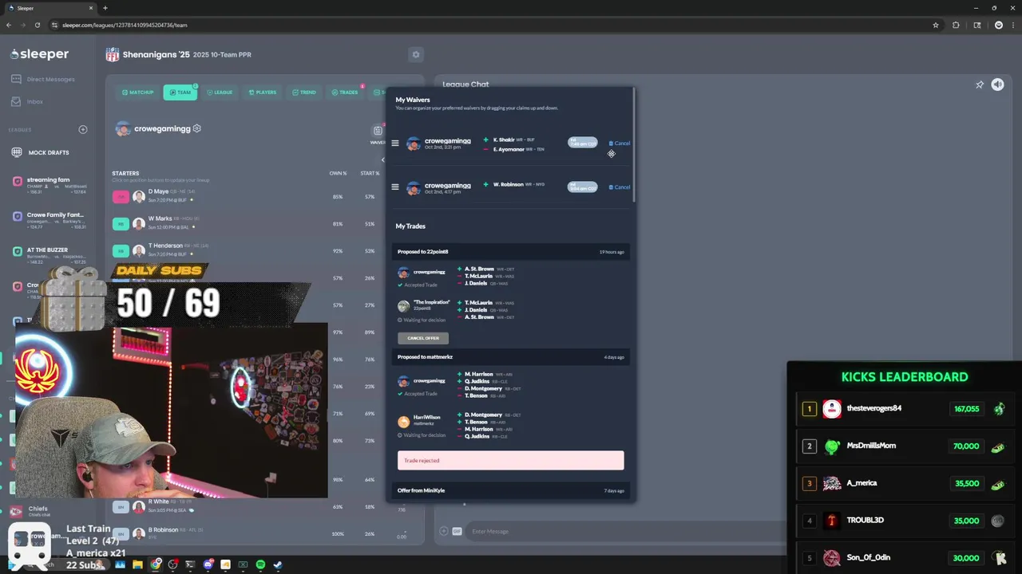Switch to the TRADES tab
The image size is (1022, 574).
click(x=345, y=92)
